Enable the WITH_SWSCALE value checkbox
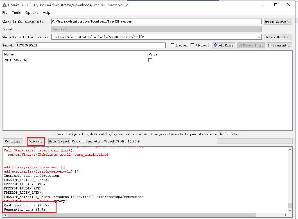This screenshot has width=298, height=219. click(x=150, y=60)
